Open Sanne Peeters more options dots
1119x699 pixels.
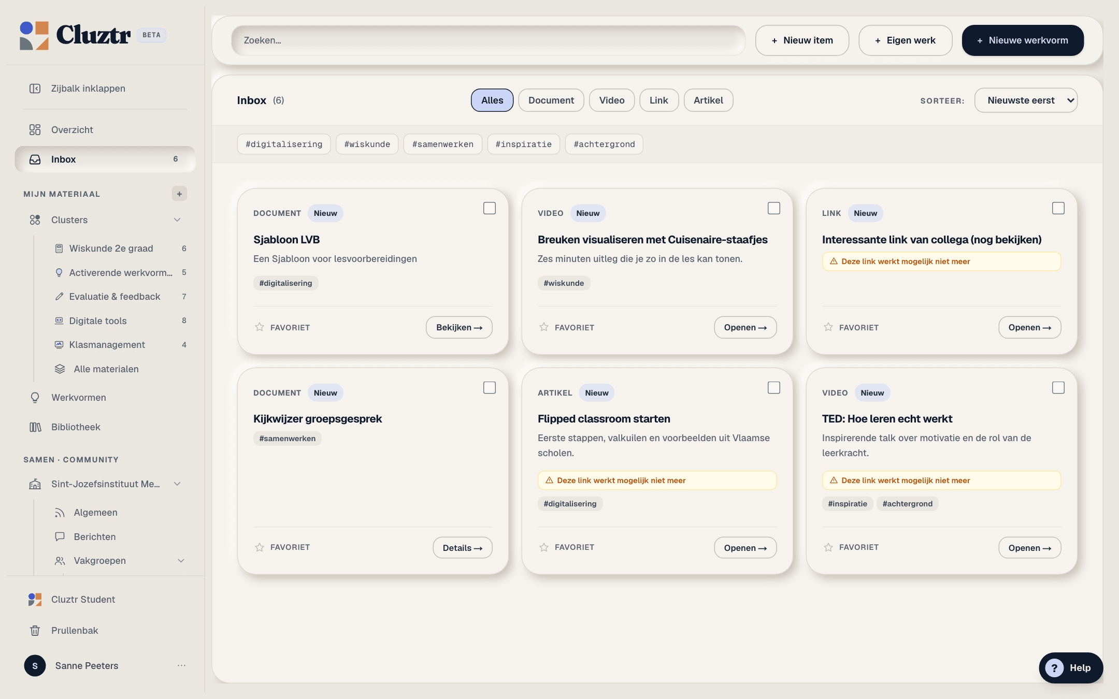(x=181, y=666)
